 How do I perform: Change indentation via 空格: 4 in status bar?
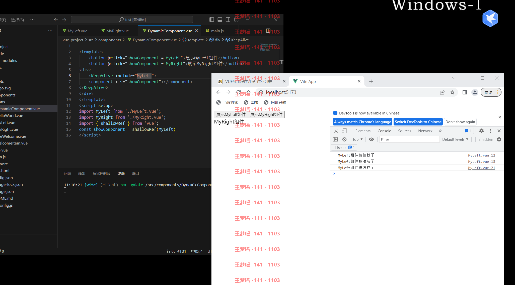tap(197, 251)
